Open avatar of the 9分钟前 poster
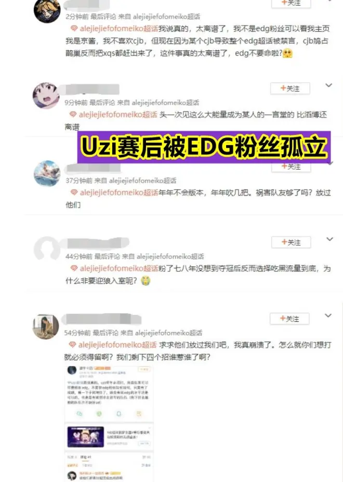This screenshot has width=343, height=482. point(46,95)
